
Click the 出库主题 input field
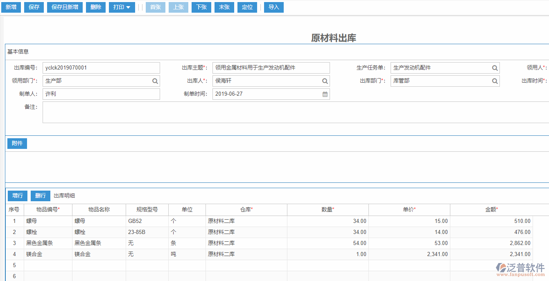[x=271, y=68]
